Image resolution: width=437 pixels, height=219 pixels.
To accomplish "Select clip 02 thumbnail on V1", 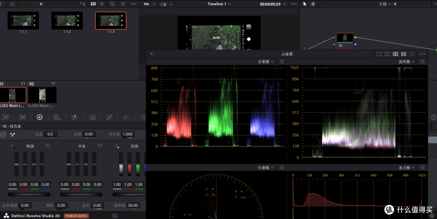I will [x=42, y=95].
